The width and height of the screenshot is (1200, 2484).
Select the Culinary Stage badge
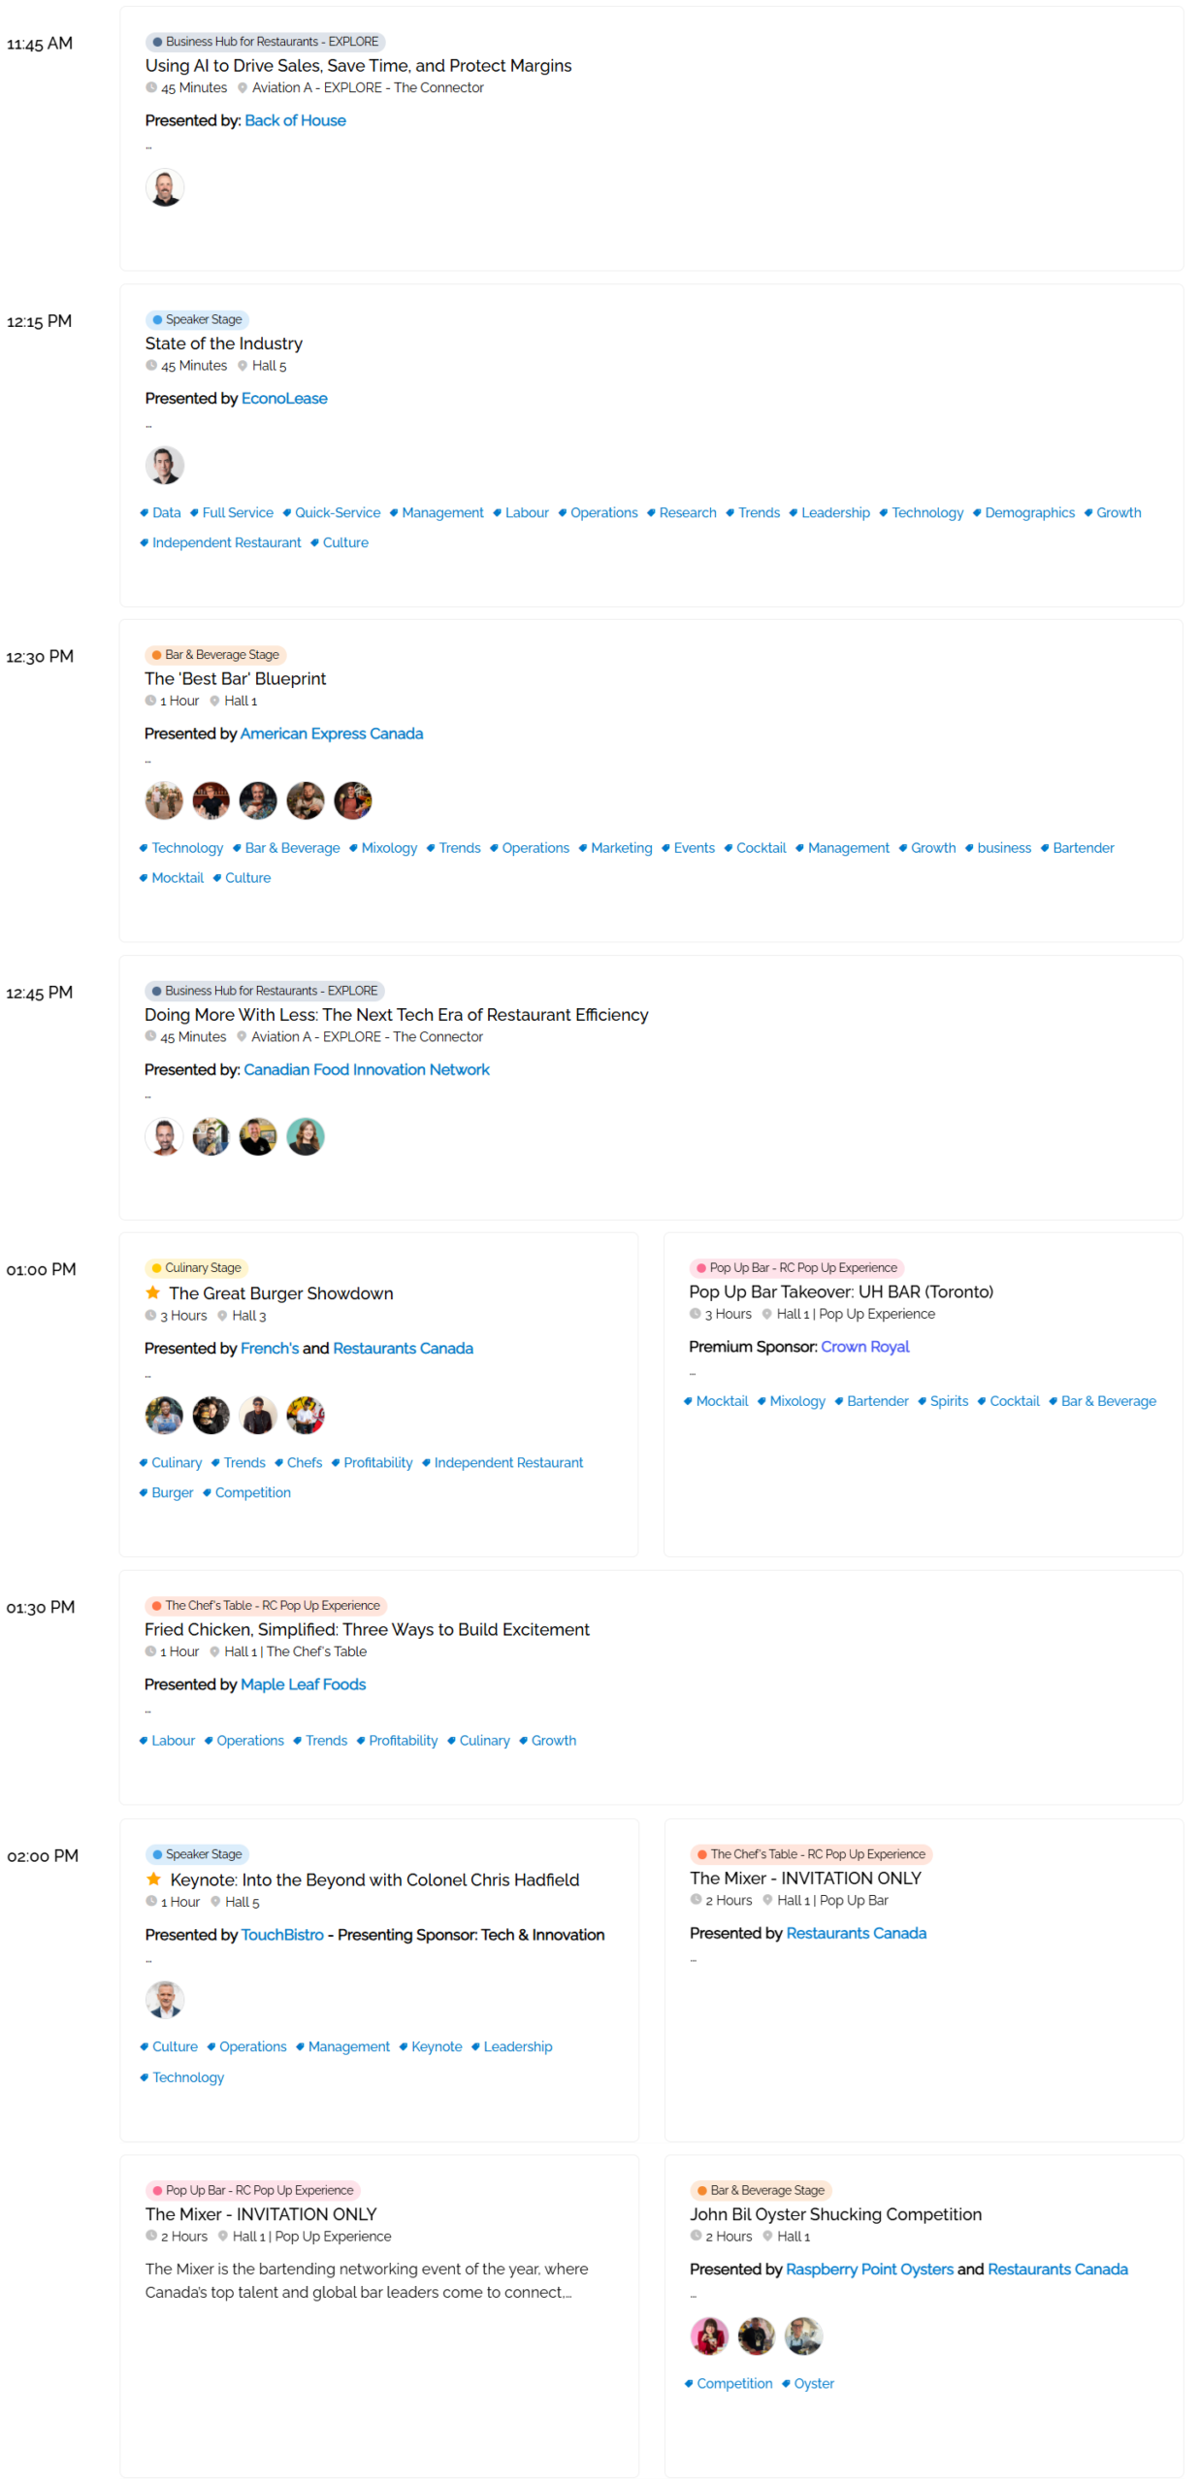coord(196,1267)
